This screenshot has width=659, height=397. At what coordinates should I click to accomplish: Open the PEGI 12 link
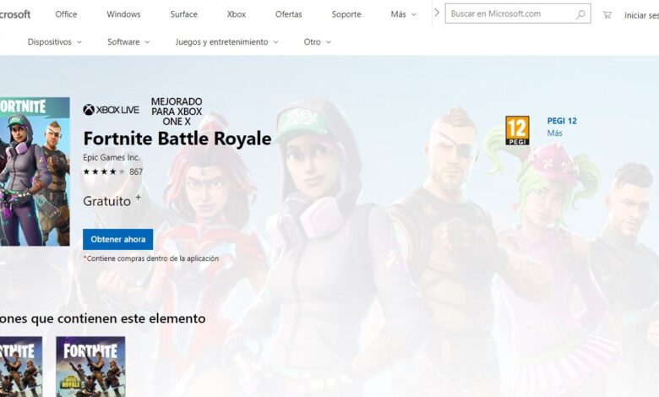(x=562, y=121)
